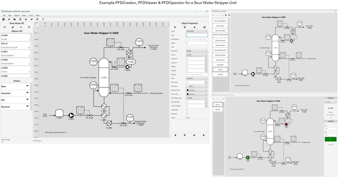
Task: Click the minus icon under Draw Mode Off
Action: (x=21, y=27)
